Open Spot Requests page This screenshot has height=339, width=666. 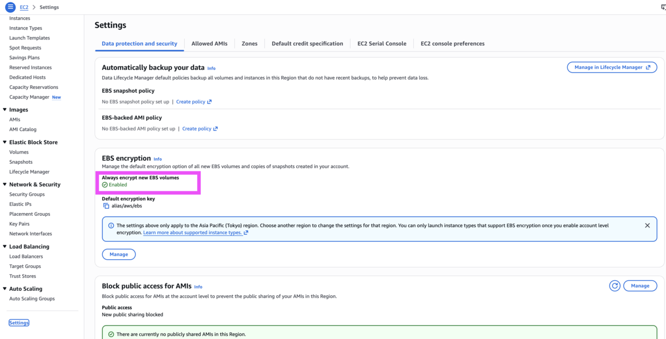[25, 48]
